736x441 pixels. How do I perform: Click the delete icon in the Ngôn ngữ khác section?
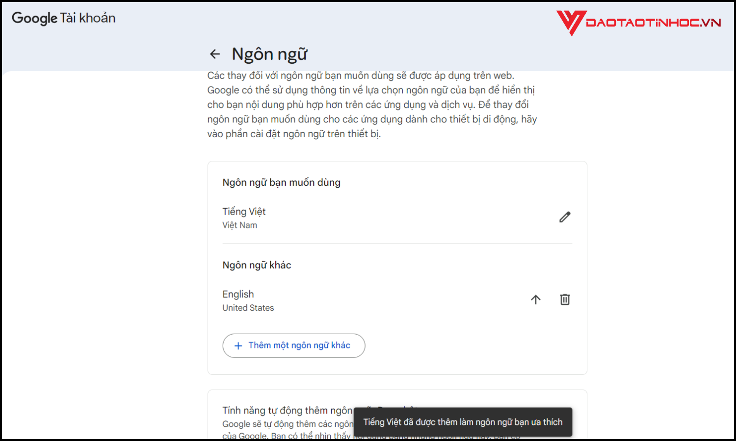[x=565, y=299]
